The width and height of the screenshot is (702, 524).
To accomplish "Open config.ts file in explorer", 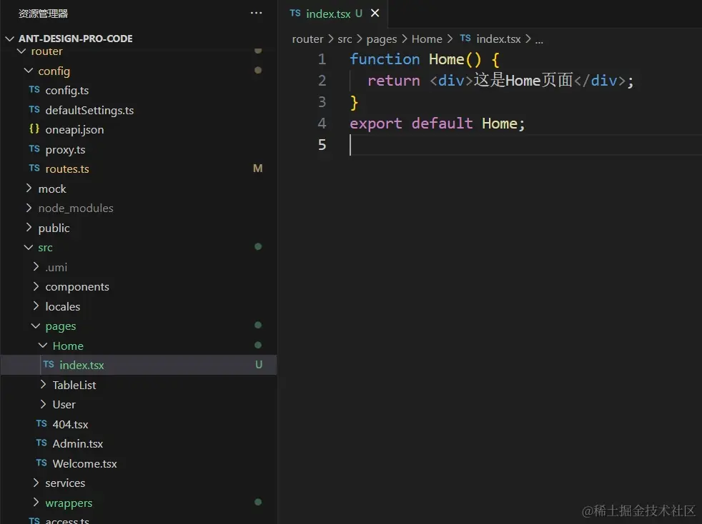I will pos(67,91).
